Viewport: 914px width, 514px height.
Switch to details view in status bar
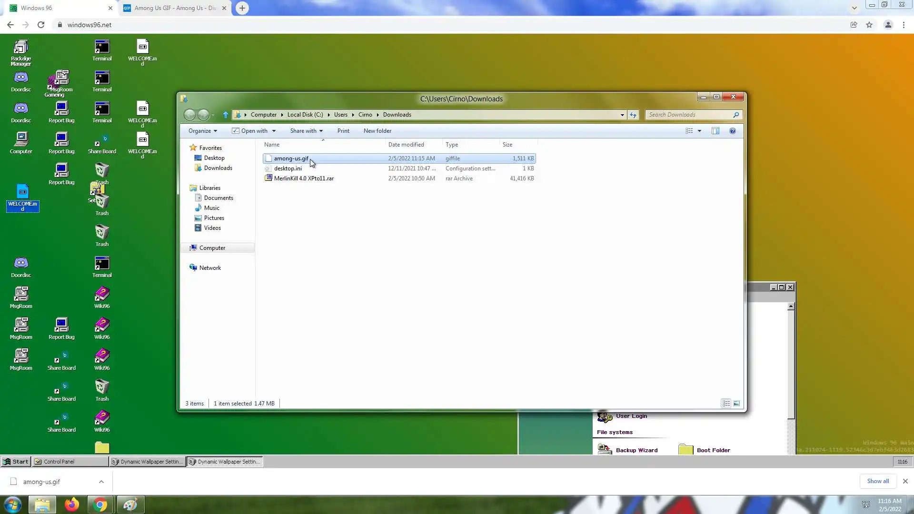[726, 404]
